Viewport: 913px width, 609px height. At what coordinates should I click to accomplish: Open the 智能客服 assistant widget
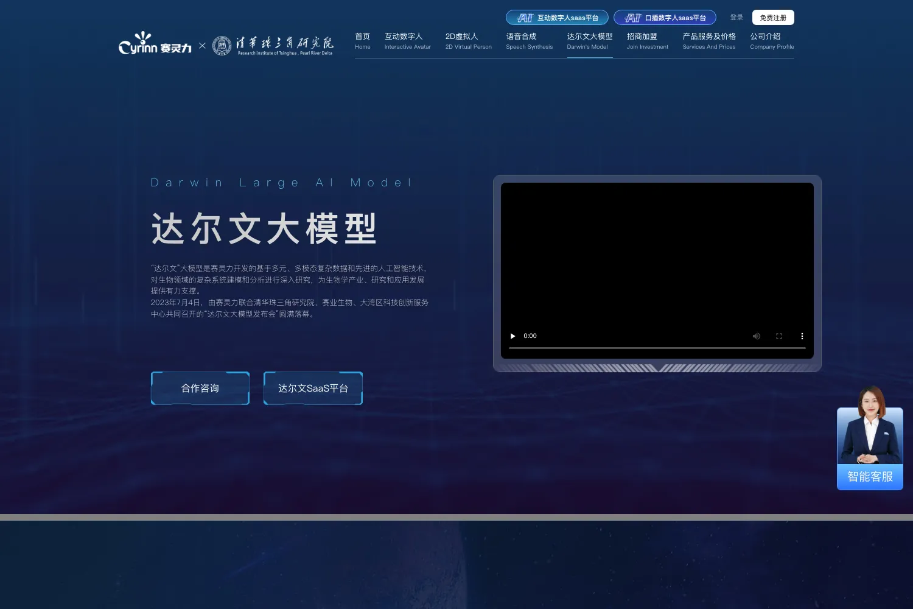click(x=870, y=438)
